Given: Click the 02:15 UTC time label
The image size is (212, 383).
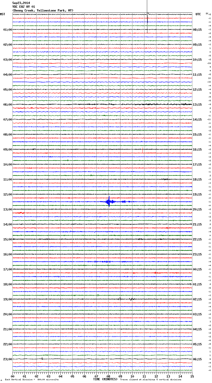Looking at the screenshot, I should click(x=197, y=299).
